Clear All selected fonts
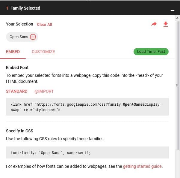This screenshot has height=178, width=180. click(44, 24)
